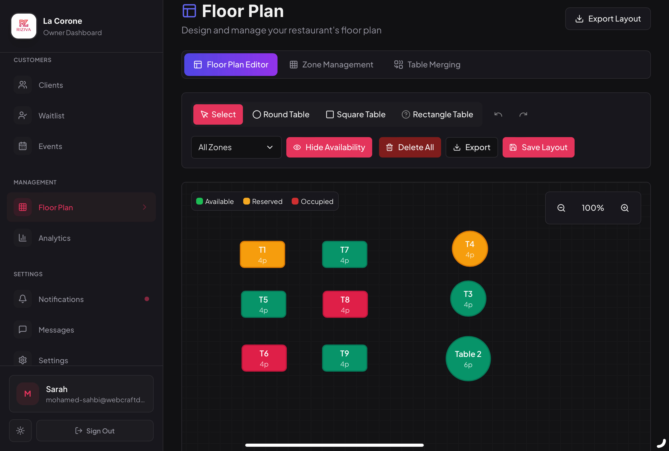Click the red Occupied legend swatch

click(x=295, y=201)
